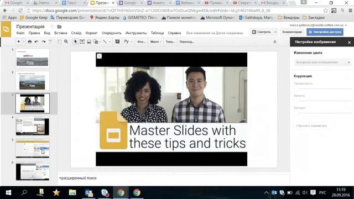The image size is (354, 199).
Task: Adjust the Яркость brightness slider
Action: (x=323, y=101)
